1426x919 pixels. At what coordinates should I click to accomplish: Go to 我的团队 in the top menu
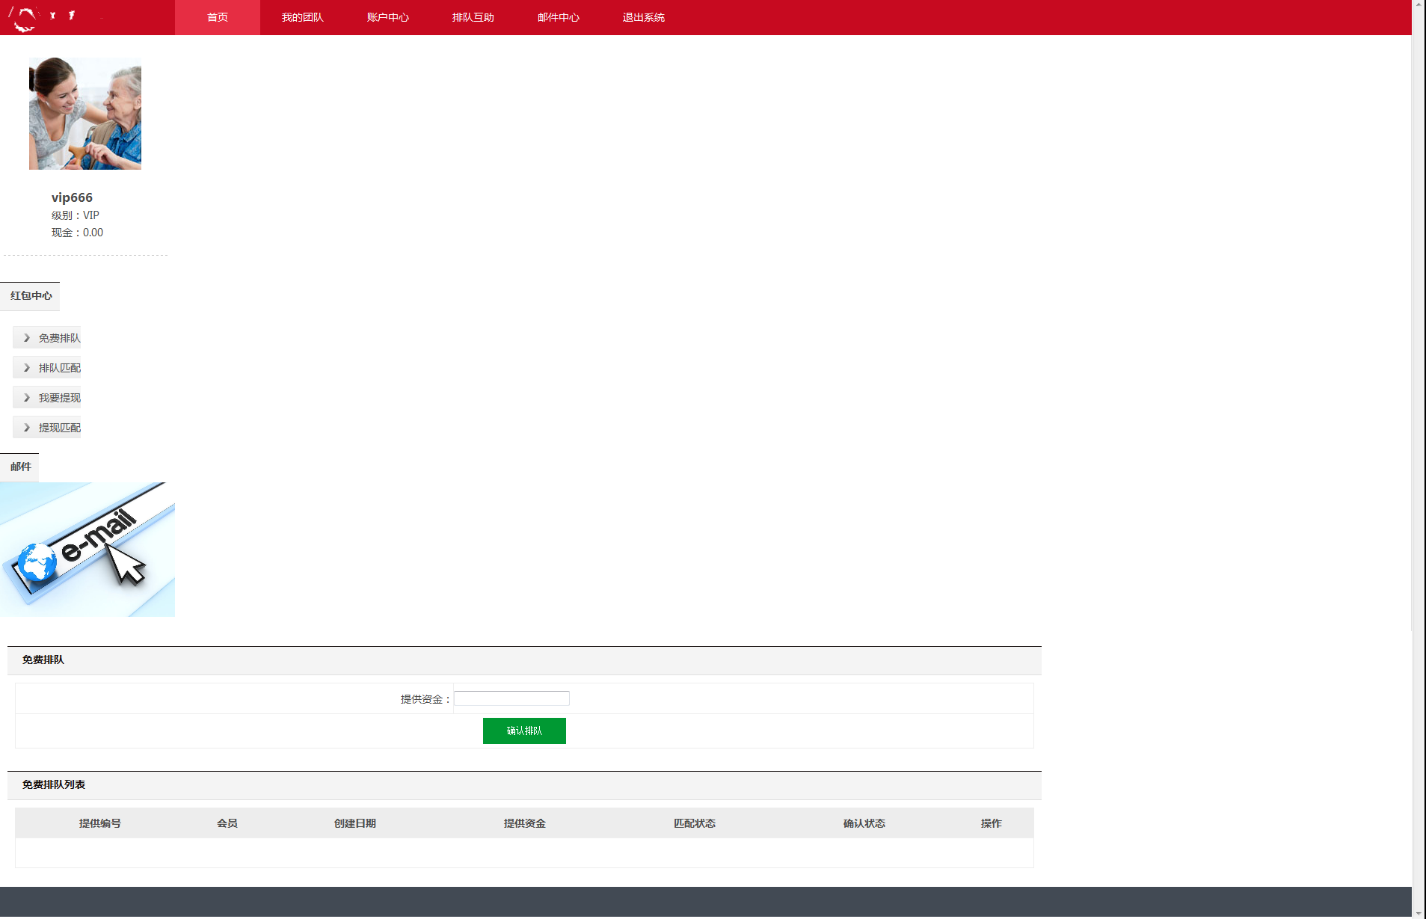302,17
